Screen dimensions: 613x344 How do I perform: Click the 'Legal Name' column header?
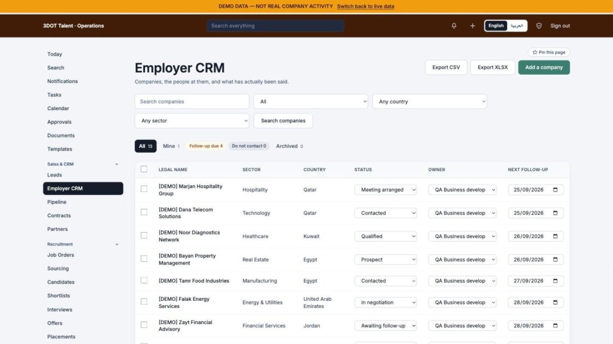click(173, 170)
